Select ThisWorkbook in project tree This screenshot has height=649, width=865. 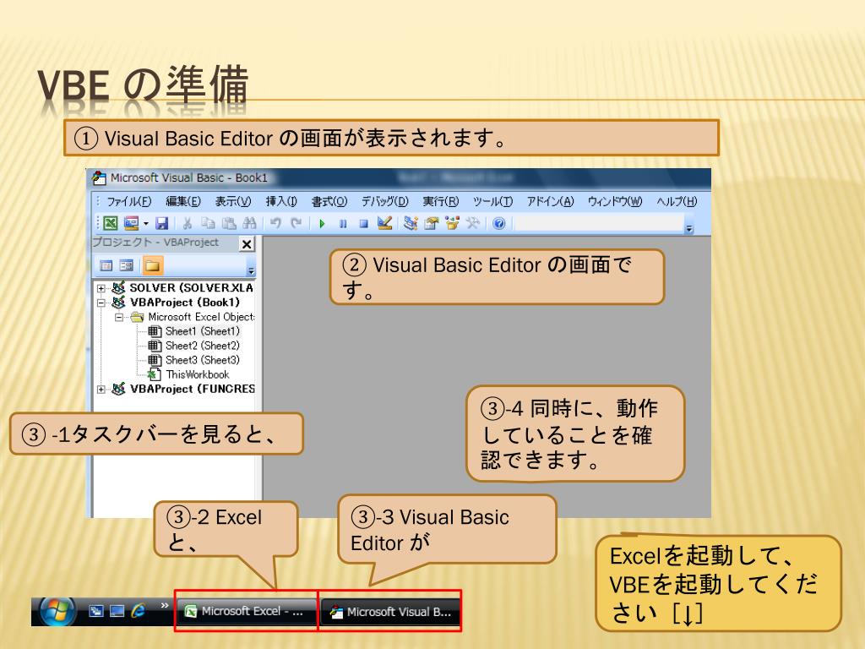[198, 374]
